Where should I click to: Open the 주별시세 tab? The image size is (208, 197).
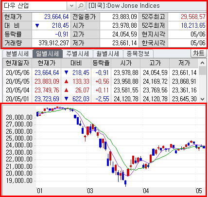click(78, 54)
